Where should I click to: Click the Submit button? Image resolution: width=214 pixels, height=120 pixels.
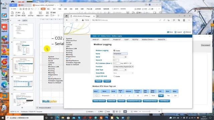pyautogui.click(x=98, y=81)
